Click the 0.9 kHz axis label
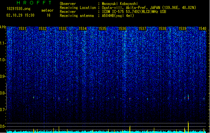 [x=3, y=76]
